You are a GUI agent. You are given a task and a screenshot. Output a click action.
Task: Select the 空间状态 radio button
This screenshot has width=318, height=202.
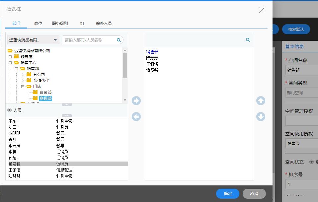311,162
